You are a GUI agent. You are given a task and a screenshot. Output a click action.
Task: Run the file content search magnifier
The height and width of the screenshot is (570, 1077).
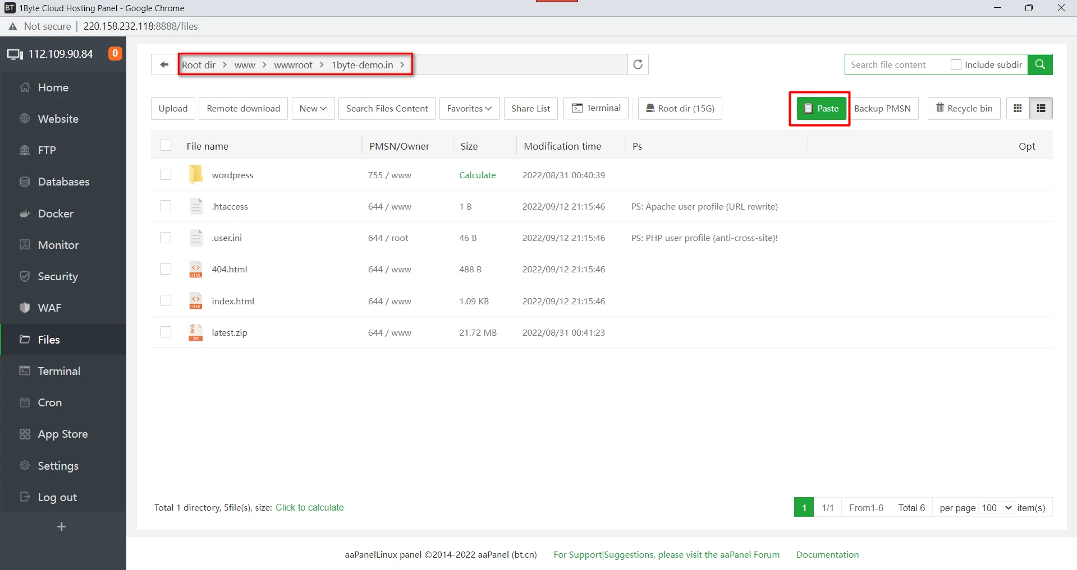(x=1039, y=64)
